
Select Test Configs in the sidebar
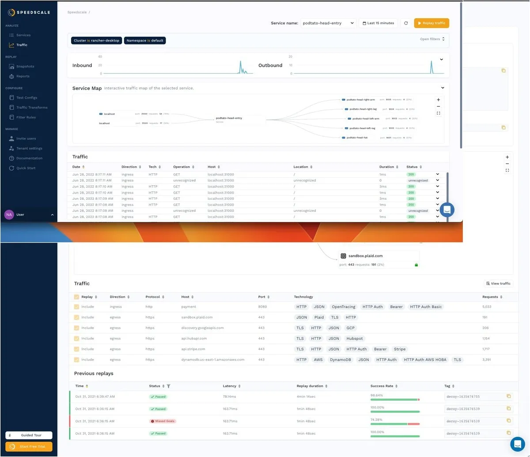click(26, 97)
